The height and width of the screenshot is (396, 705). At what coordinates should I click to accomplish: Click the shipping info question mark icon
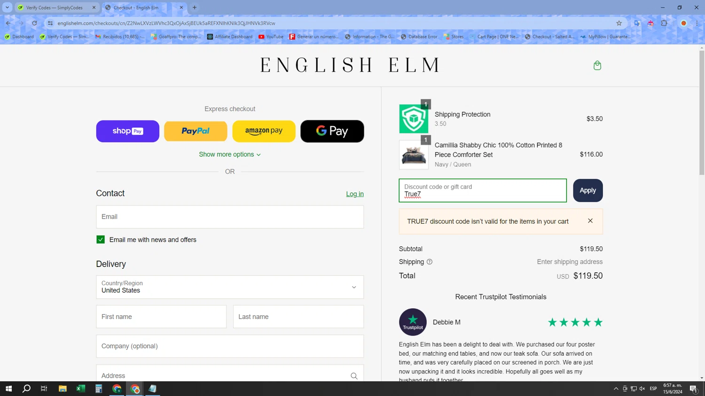[429, 262]
